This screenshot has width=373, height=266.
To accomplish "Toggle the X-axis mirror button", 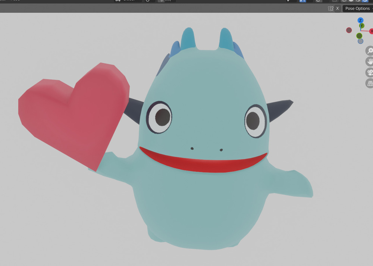I will pyautogui.click(x=338, y=8).
